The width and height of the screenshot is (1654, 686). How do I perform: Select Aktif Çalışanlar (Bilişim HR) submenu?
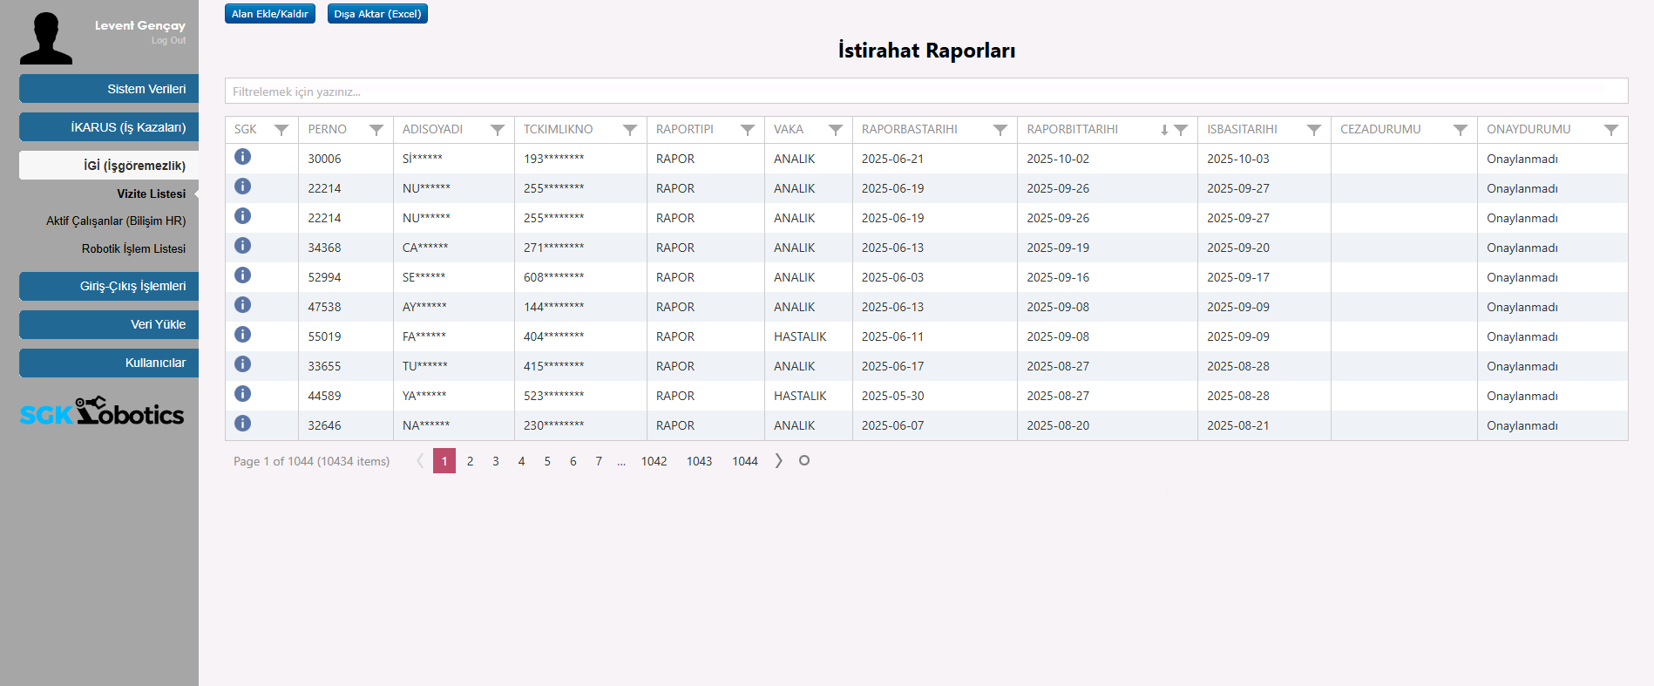click(116, 221)
